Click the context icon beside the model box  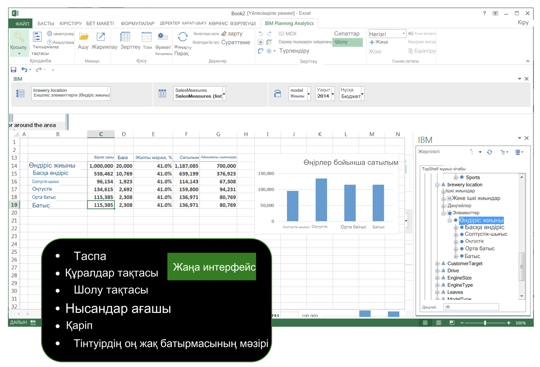point(277,94)
